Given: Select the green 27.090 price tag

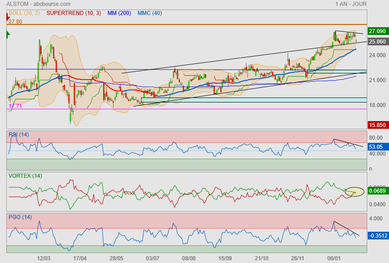Looking at the screenshot, I should [377, 31].
